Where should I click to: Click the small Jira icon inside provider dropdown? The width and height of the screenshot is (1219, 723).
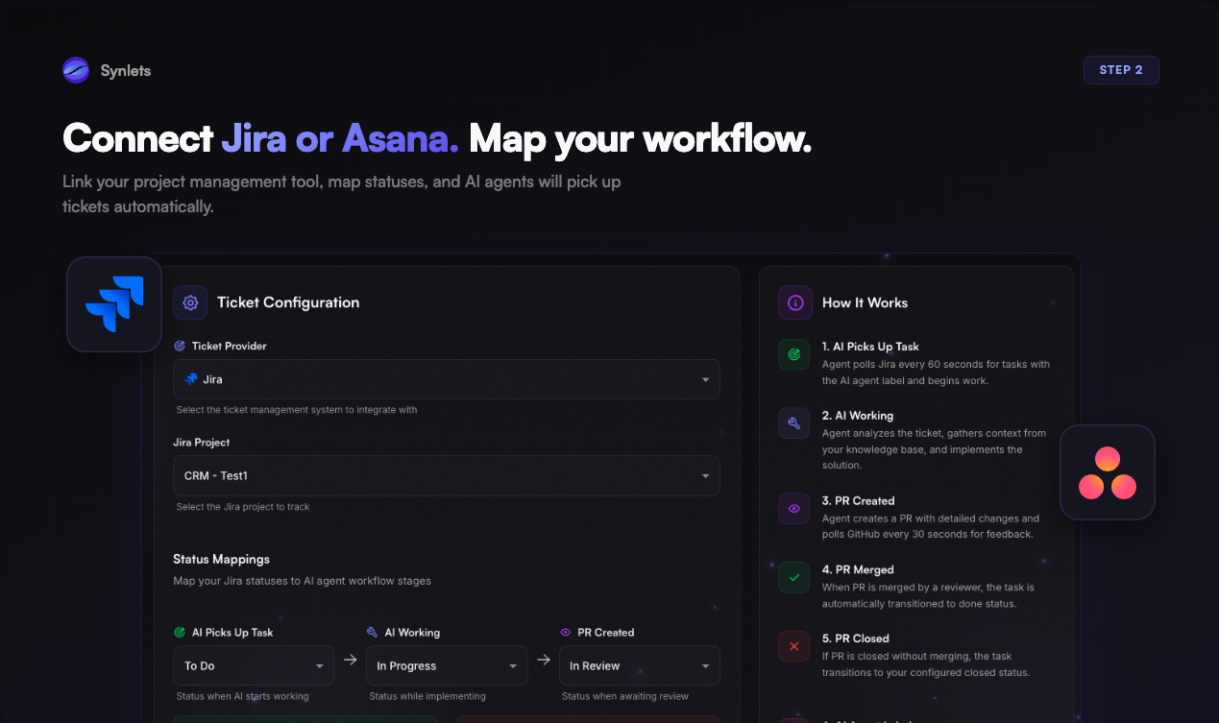[191, 379]
